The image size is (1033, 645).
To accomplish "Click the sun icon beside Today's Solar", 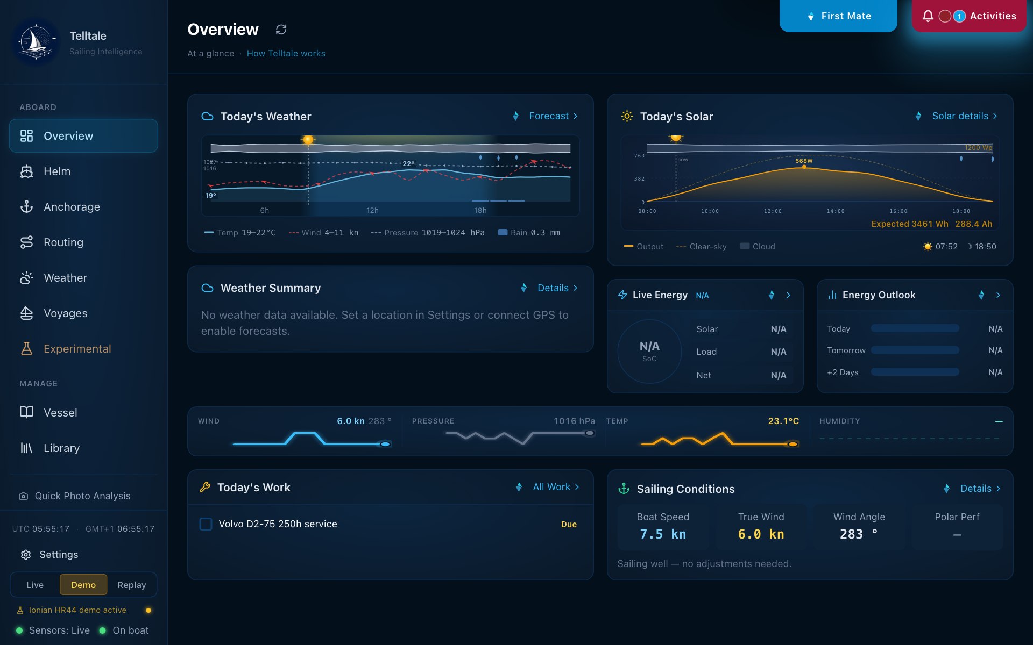I will 627,116.
